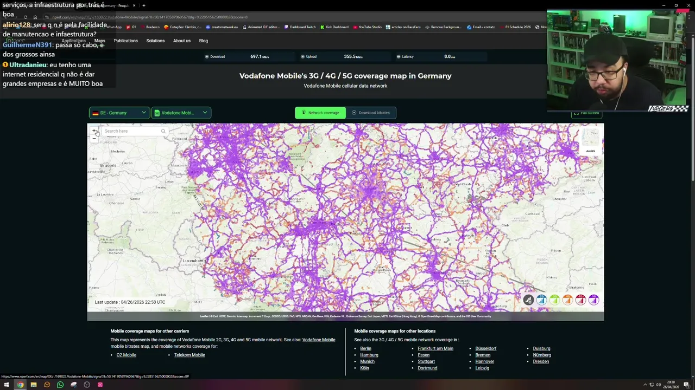
Task: Open WhatsApp from the taskbar
Action: coord(60,385)
